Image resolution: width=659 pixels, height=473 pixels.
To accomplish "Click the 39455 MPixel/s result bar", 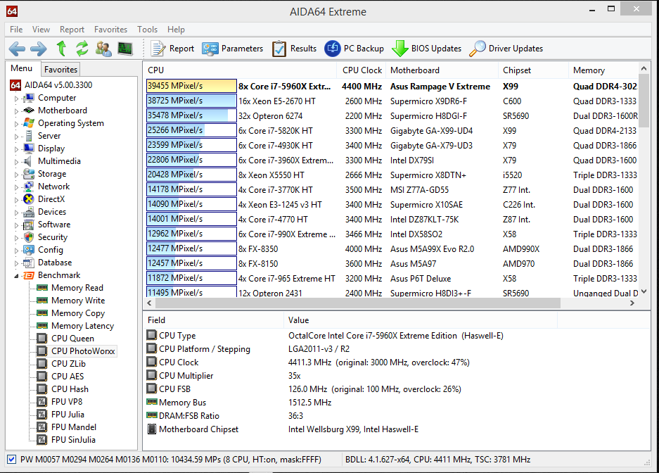I will click(x=191, y=86).
